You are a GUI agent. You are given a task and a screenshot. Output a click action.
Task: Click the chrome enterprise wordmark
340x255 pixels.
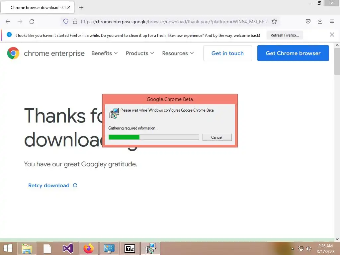pyautogui.click(x=54, y=53)
